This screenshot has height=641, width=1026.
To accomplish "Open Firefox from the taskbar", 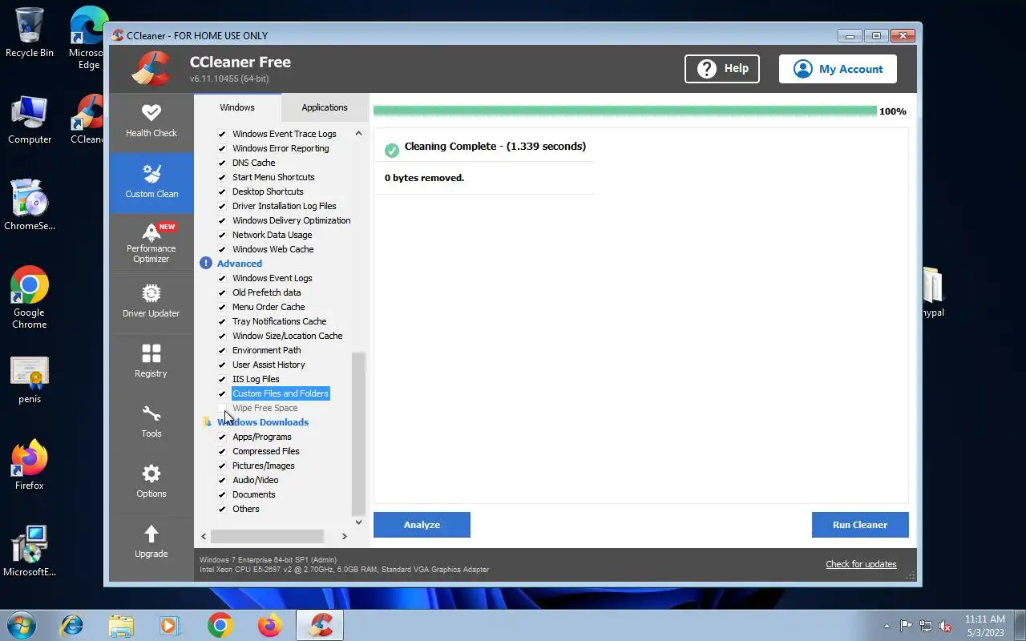I will pyautogui.click(x=270, y=625).
